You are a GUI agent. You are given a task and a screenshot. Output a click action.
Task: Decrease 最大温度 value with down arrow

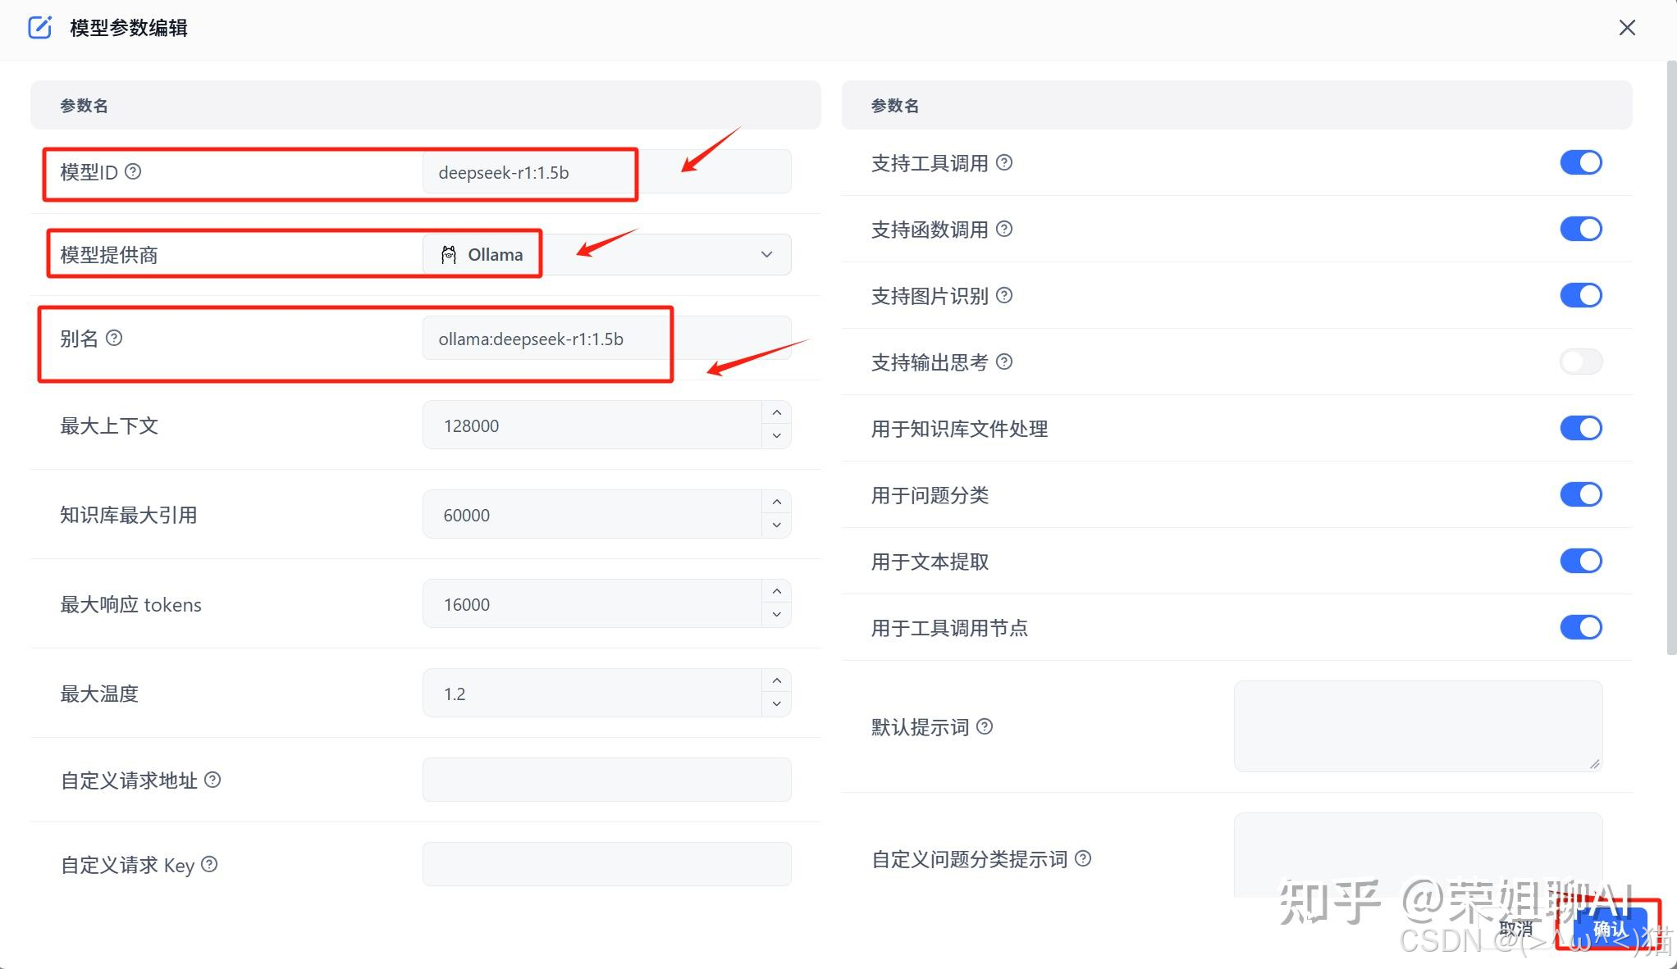click(x=776, y=704)
